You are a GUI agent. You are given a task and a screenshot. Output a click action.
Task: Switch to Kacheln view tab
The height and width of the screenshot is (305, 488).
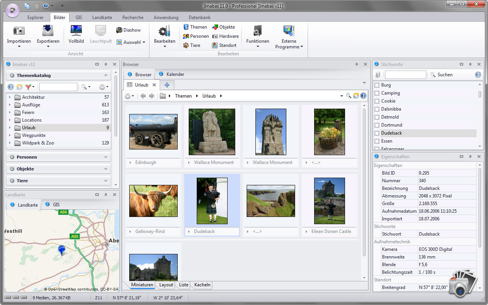pos(202,285)
